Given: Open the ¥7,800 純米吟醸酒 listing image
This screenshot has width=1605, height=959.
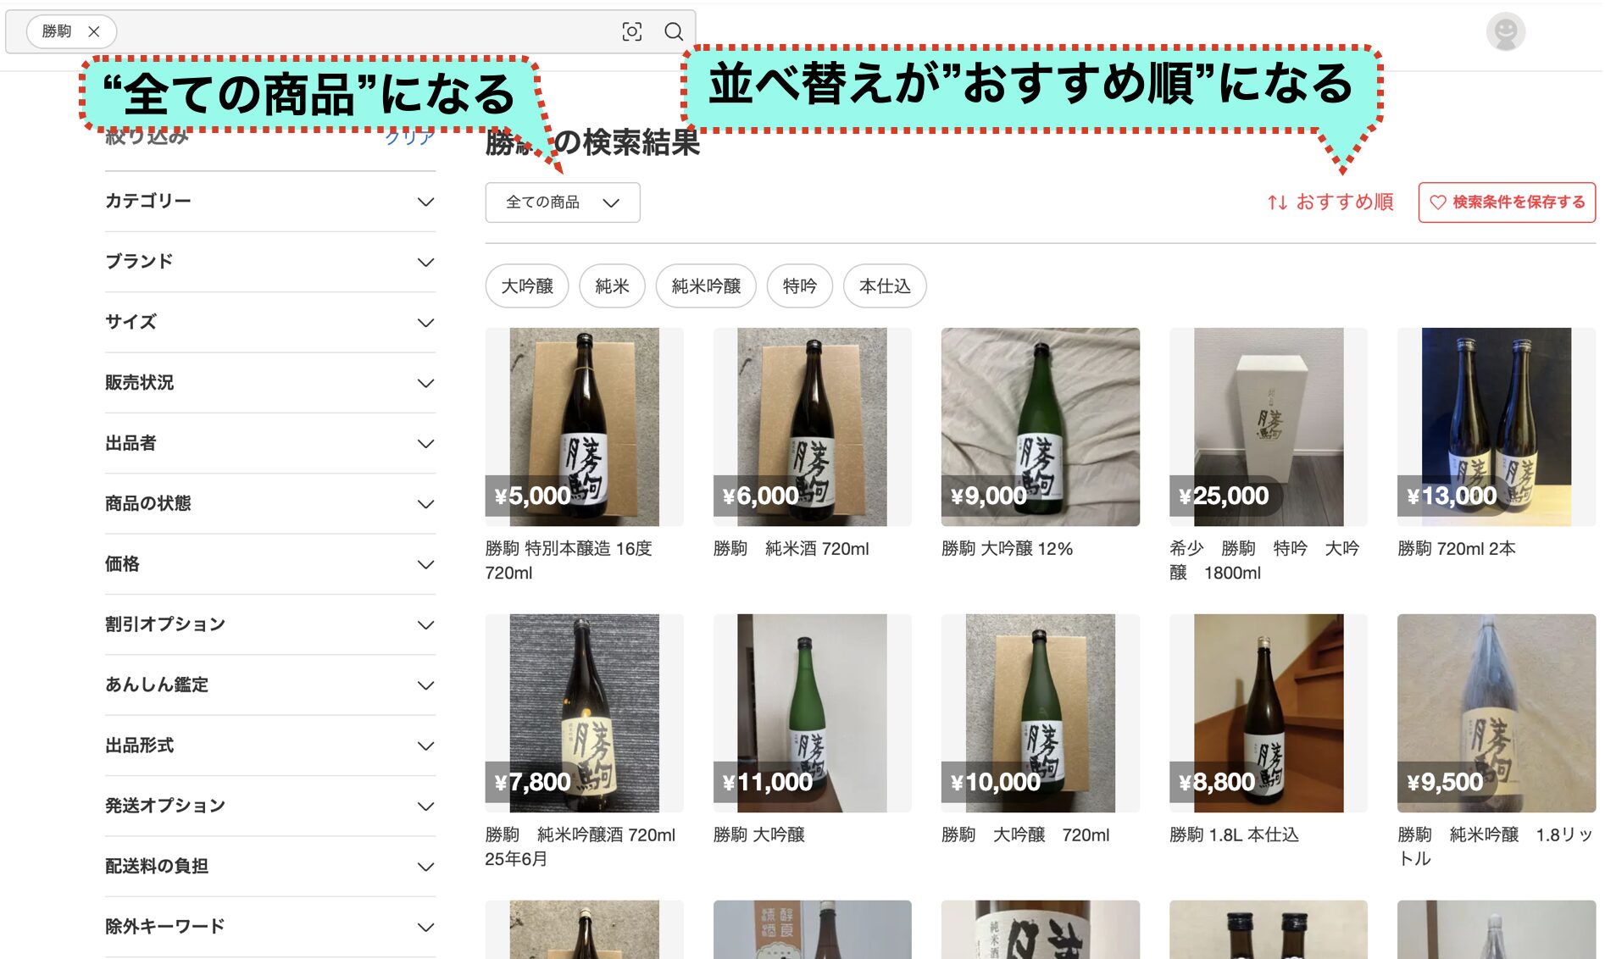Looking at the screenshot, I should pyautogui.click(x=584, y=713).
